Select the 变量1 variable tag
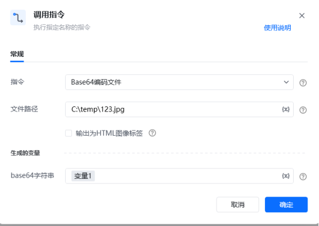Viewport: 319px width, 226px height. (83, 176)
